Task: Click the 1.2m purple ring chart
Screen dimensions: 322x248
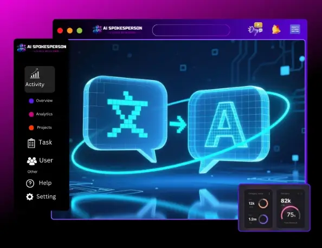Action: (x=263, y=219)
